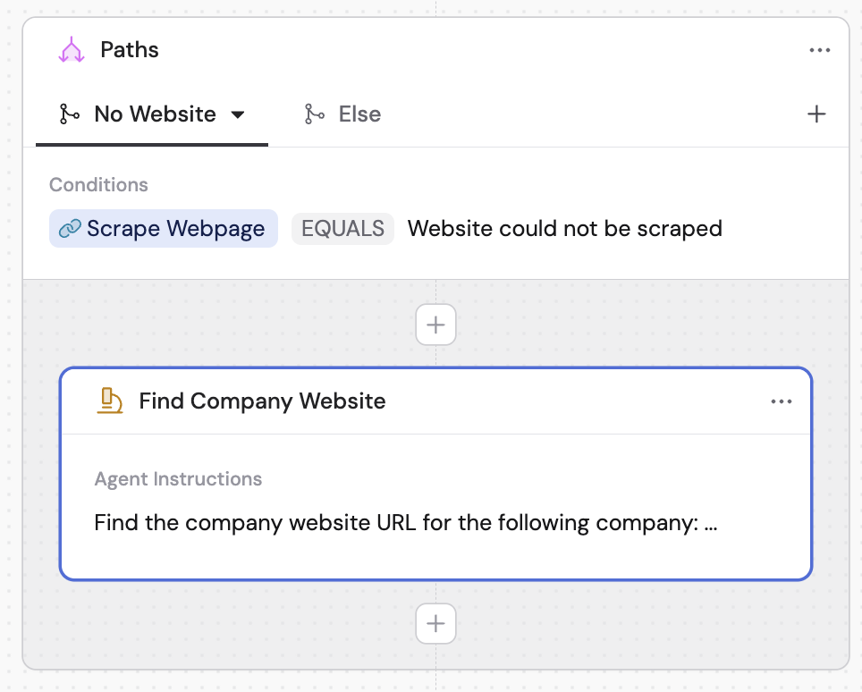The width and height of the screenshot is (862, 692).
Task: Add a step above Find Company Website
Action: click(435, 325)
